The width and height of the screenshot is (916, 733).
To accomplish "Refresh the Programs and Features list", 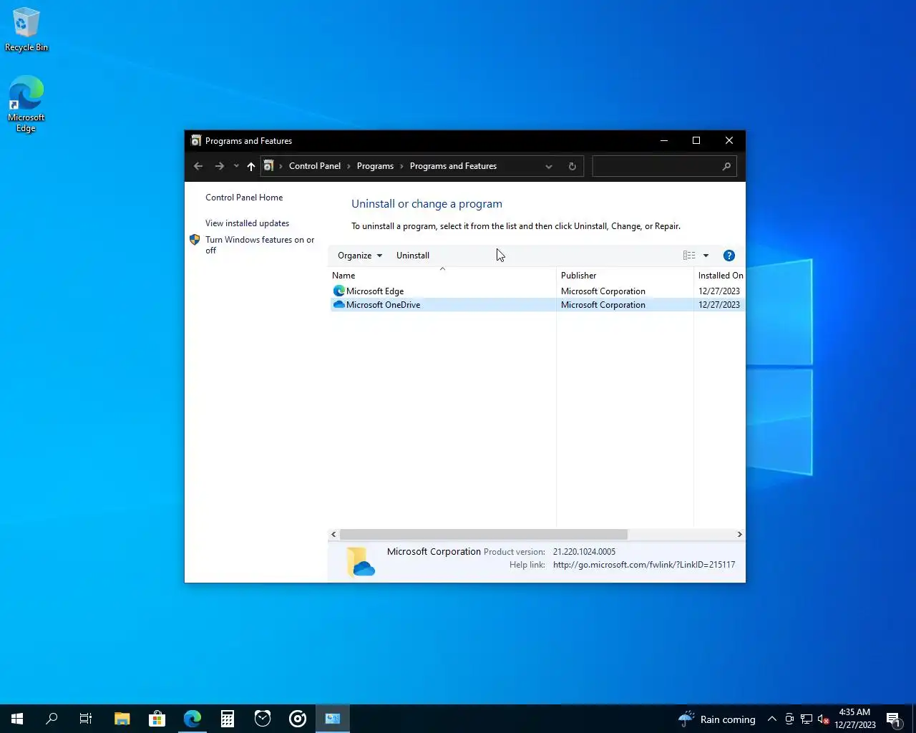I will point(572,166).
